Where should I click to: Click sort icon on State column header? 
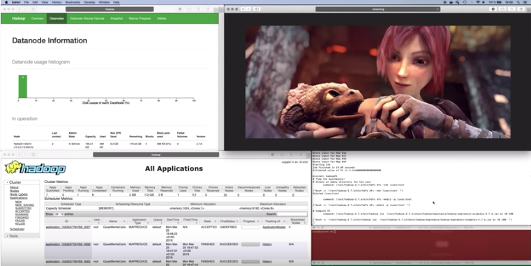(215, 221)
